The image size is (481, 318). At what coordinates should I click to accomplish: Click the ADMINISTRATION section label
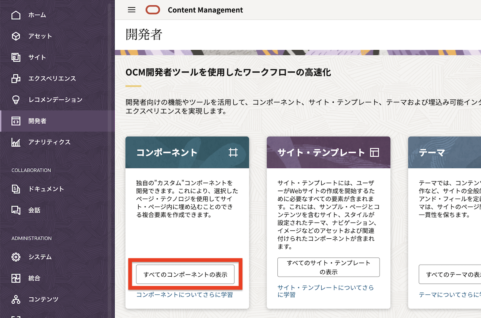[x=32, y=238]
